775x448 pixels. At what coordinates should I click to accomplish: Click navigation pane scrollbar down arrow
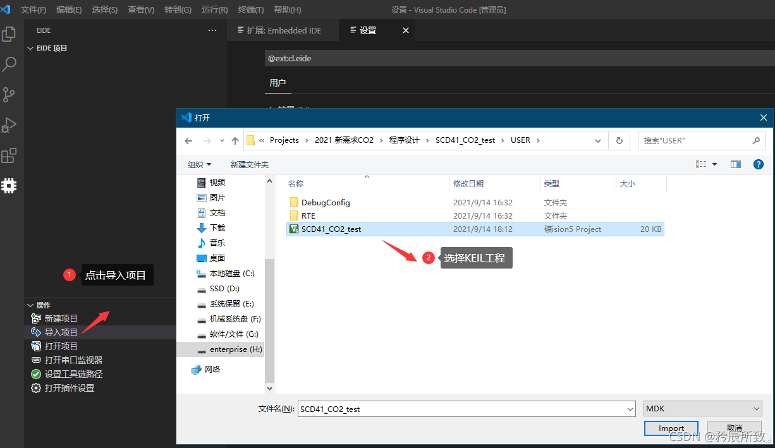point(269,388)
